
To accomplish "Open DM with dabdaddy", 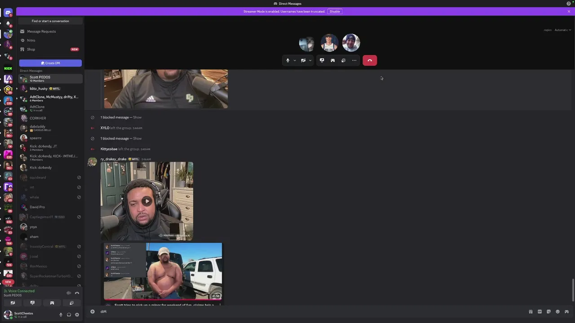I will tap(50, 128).
